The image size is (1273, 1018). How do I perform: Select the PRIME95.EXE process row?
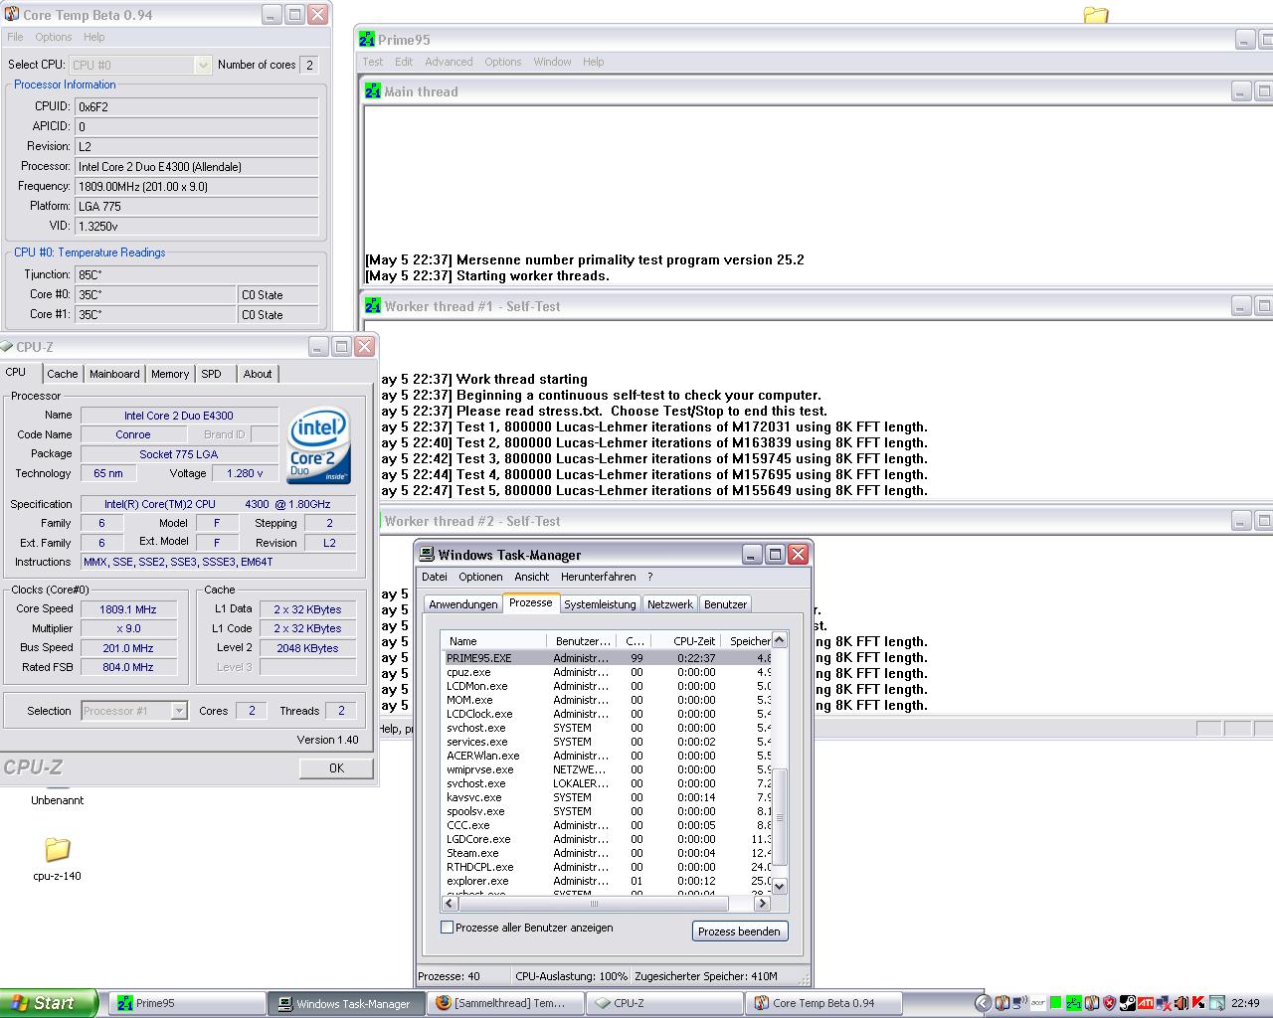pos(607,658)
